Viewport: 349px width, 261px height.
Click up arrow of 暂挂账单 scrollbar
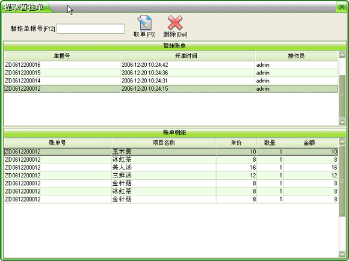point(342,55)
